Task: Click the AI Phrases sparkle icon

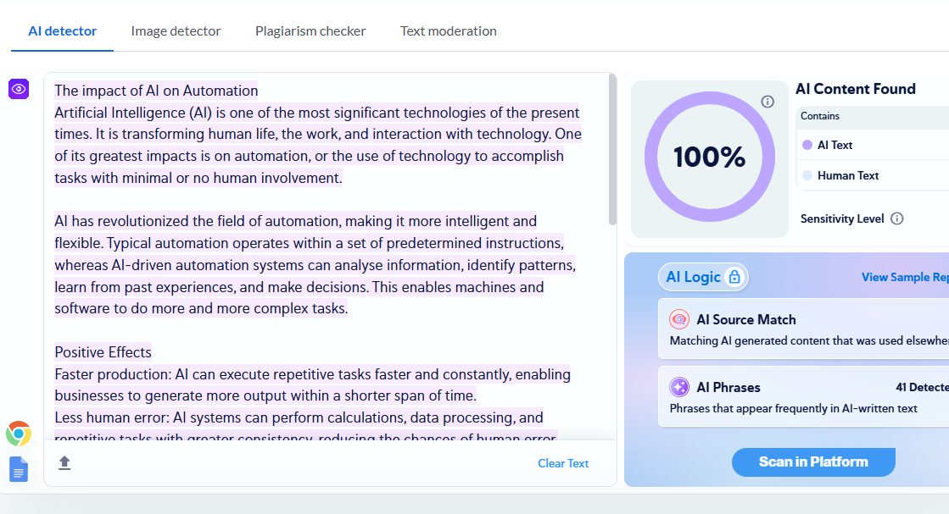Action: point(679,386)
